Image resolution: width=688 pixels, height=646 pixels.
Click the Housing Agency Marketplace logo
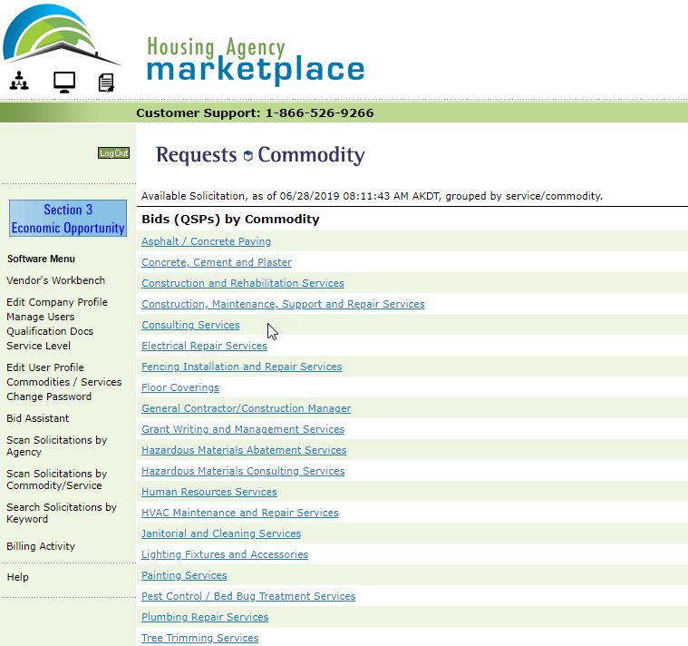tap(256, 61)
